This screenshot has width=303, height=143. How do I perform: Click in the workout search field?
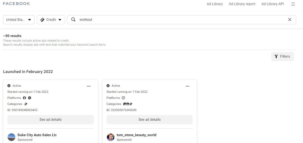[x=182, y=20]
